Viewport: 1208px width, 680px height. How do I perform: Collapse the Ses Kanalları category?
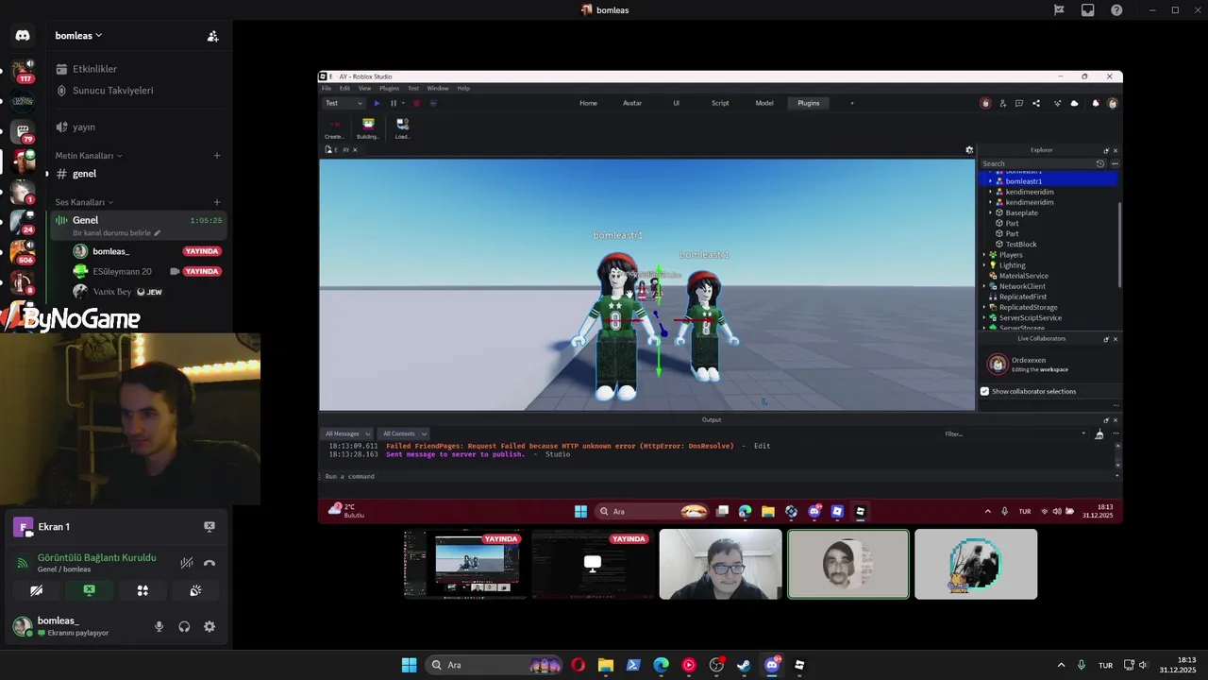point(84,202)
